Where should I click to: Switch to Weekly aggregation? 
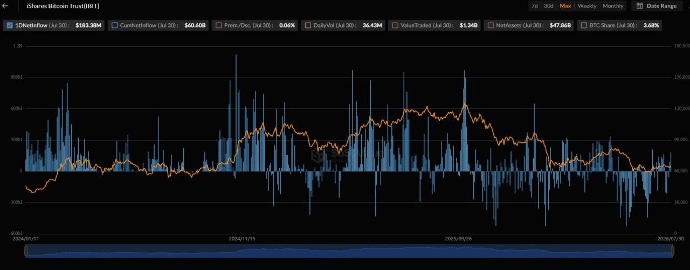click(587, 6)
